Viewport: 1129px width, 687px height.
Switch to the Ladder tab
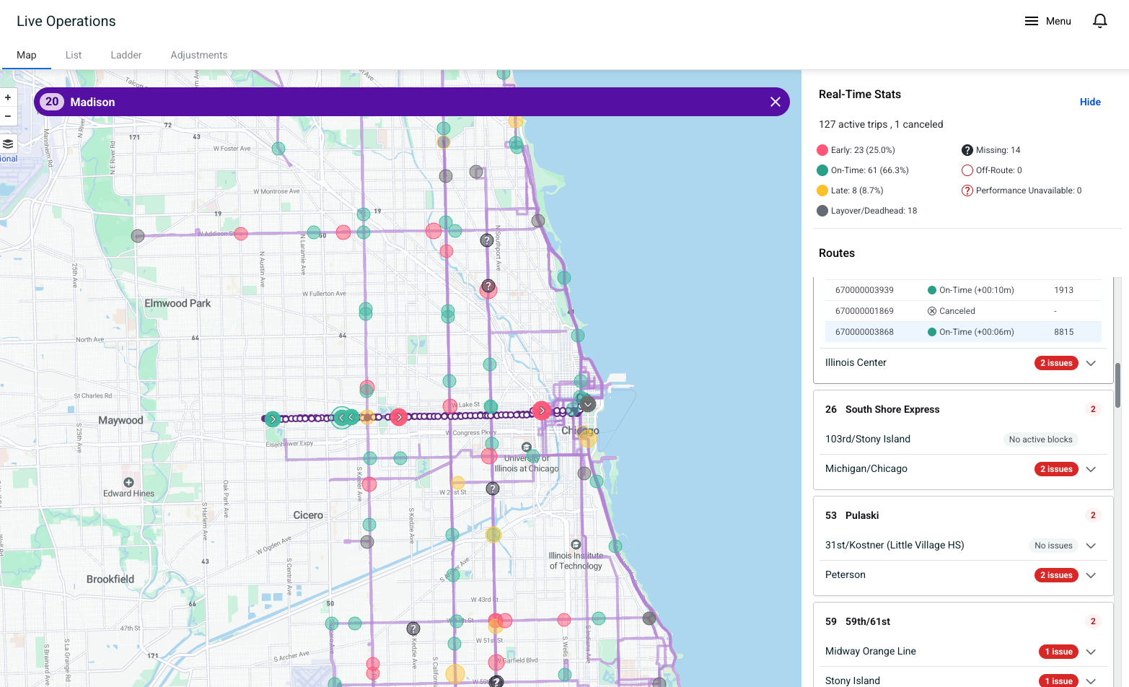(126, 55)
